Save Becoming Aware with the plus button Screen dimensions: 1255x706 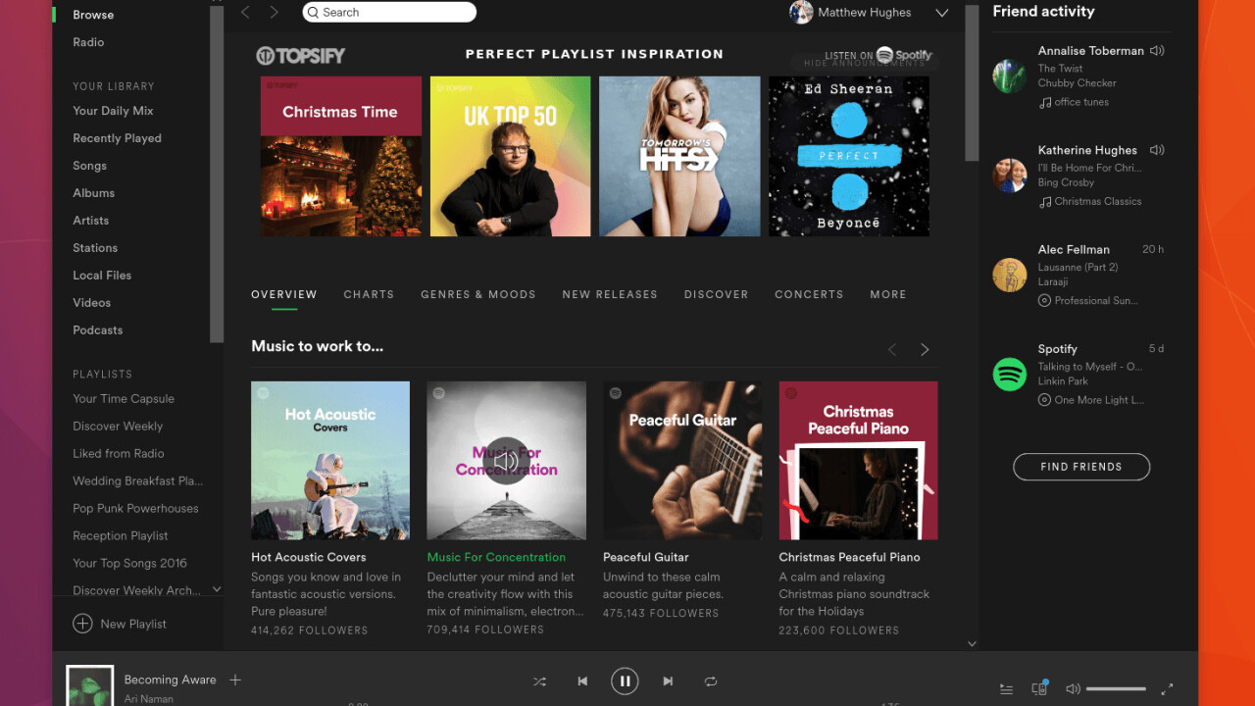coord(234,679)
